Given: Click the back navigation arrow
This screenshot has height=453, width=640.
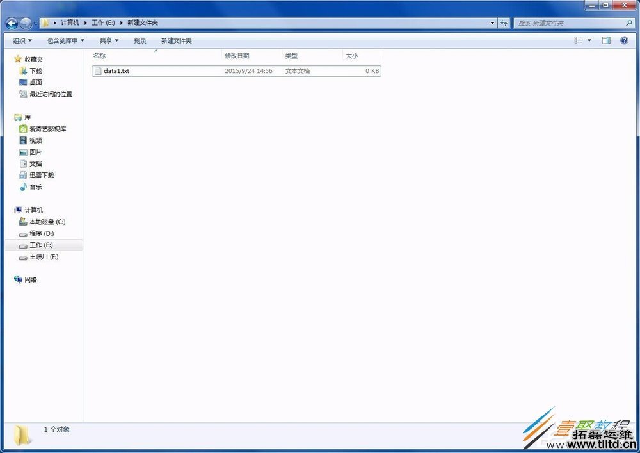Looking at the screenshot, I should coord(11,23).
